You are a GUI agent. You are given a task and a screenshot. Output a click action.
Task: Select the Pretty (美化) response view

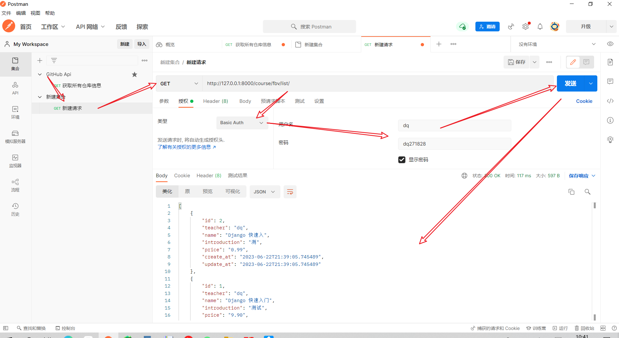(167, 191)
